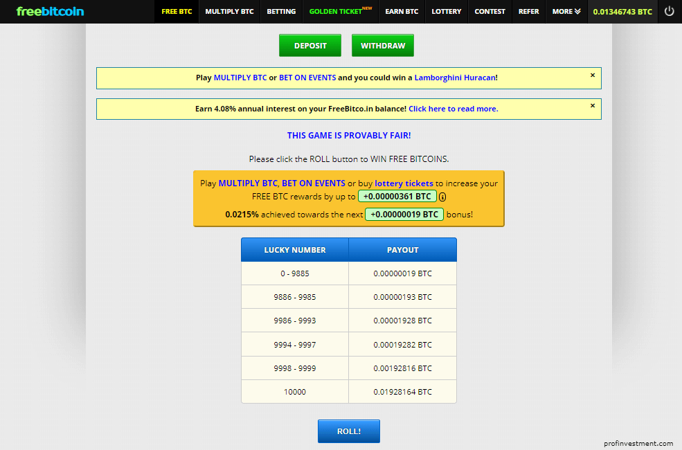Click the WITHDRAW button
682x450 pixels.
coord(383,45)
